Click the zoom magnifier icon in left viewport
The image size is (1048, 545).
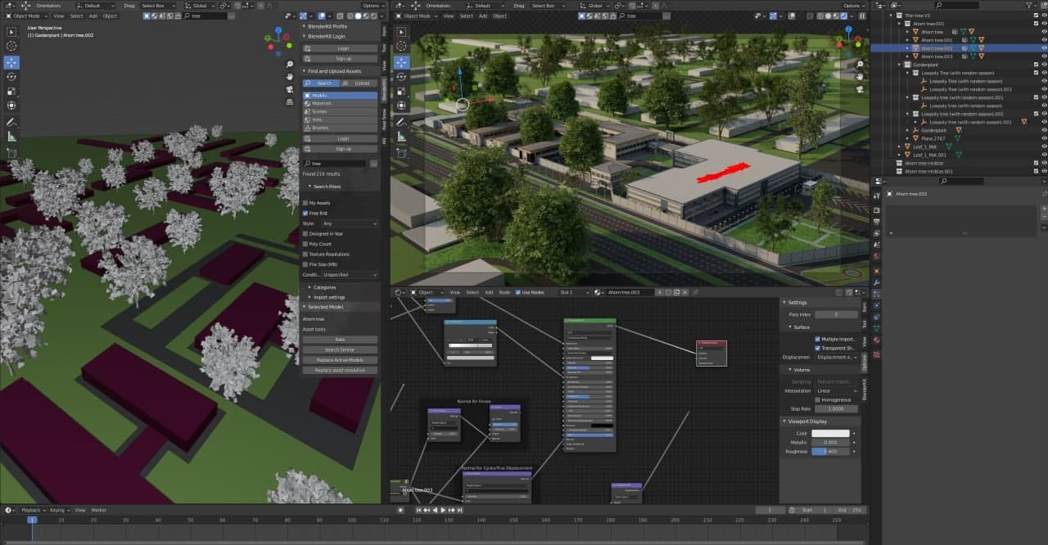290,64
